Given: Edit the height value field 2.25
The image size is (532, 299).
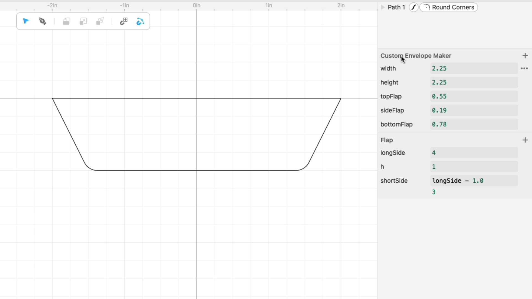Looking at the screenshot, I should pos(474,82).
